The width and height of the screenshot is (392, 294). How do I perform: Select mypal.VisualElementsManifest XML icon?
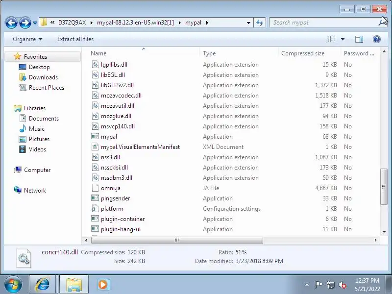pos(95,147)
